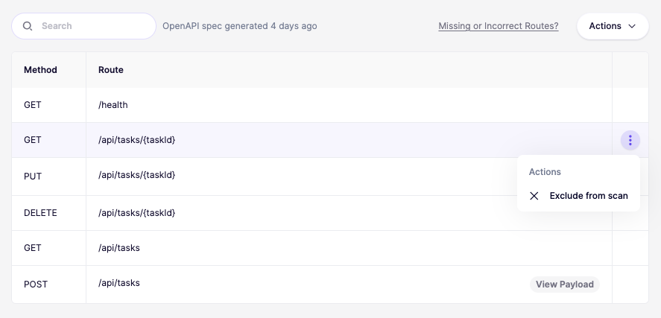Click the chevron arrow on the Actions button
This screenshot has width=661, height=318.
[x=632, y=26]
